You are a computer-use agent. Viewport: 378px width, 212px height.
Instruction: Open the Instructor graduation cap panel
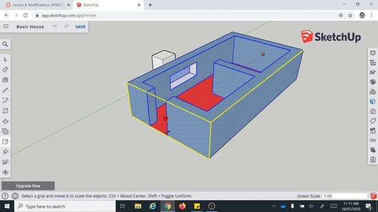(373, 72)
